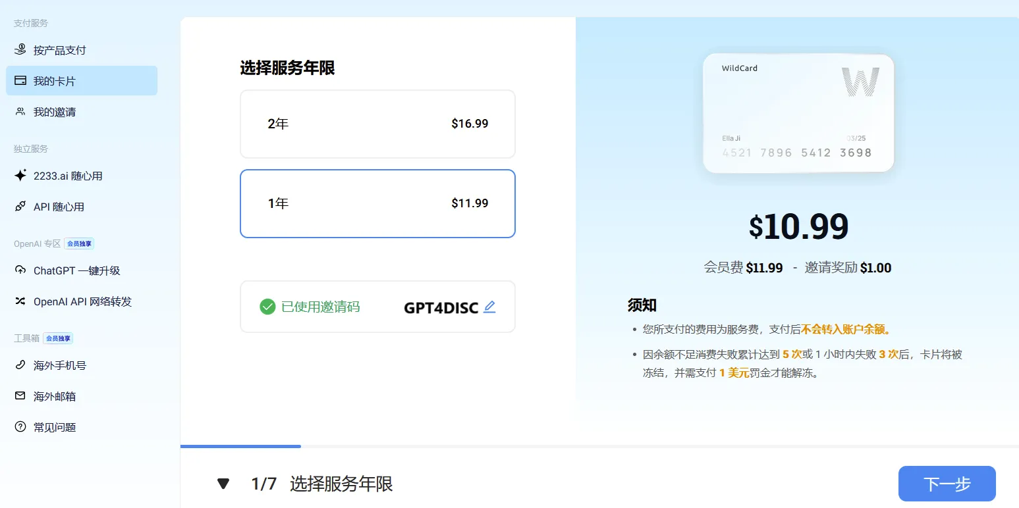1019x508 pixels.
Task: Select the 1年 $11.99 plan
Action: click(377, 203)
